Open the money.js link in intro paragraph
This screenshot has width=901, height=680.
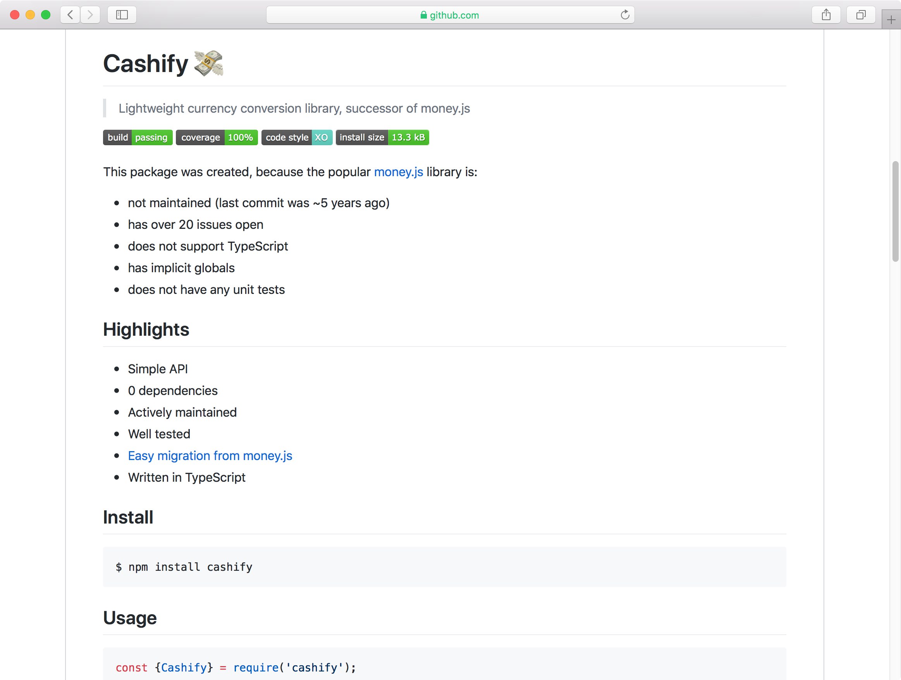[x=398, y=172]
